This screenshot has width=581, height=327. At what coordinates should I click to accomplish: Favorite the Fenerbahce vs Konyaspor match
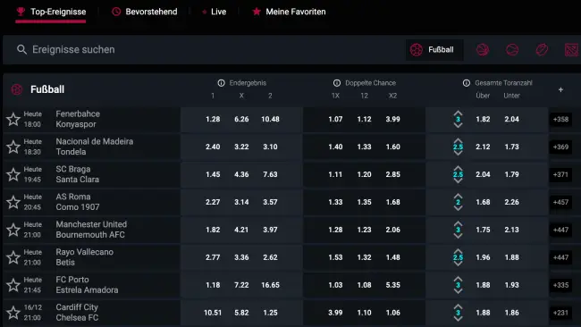tap(13, 119)
